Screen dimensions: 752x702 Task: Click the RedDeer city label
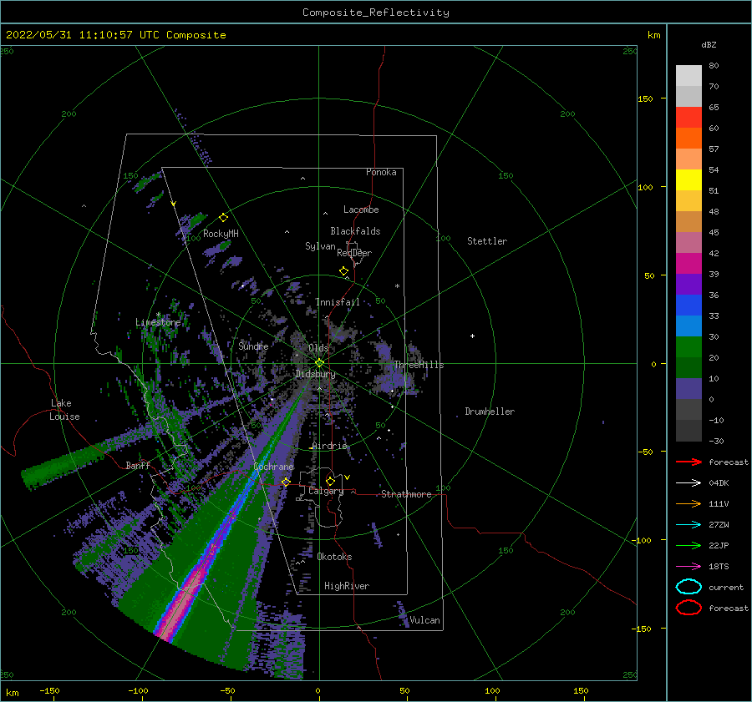[x=354, y=253]
